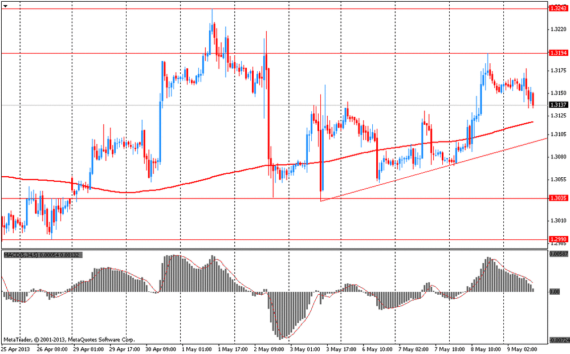Click the 29 Apr 01:00 time label

click(x=88, y=349)
